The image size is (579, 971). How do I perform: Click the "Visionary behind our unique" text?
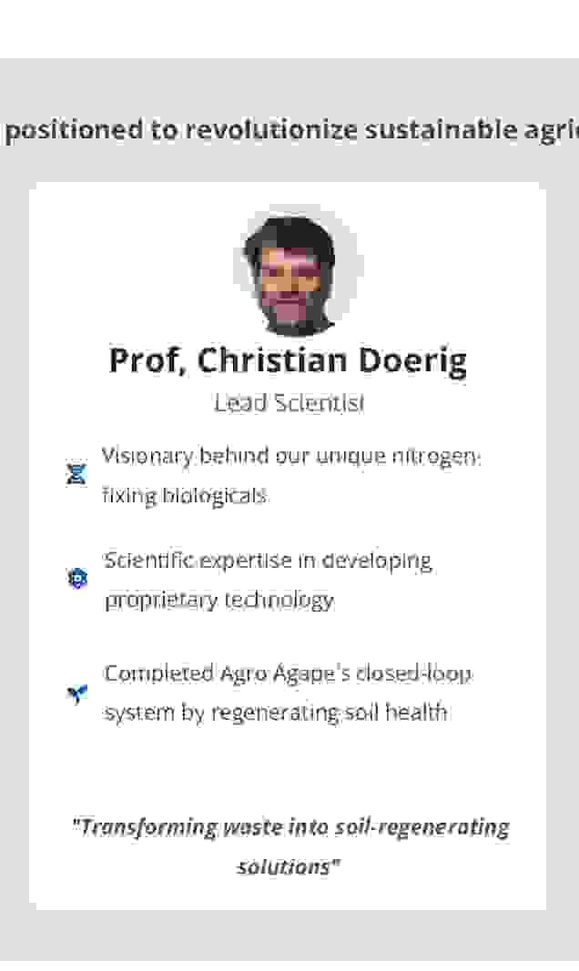pyautogui.click(x=205, y=456)
